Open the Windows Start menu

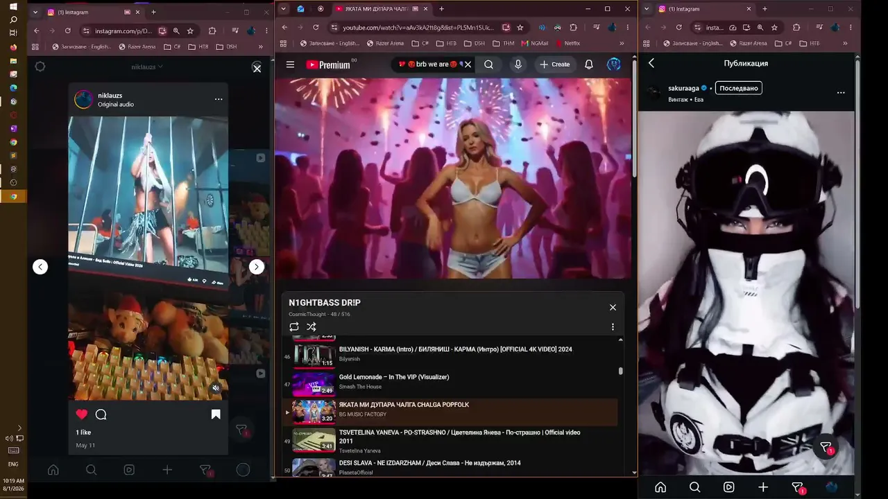[13, 6]
